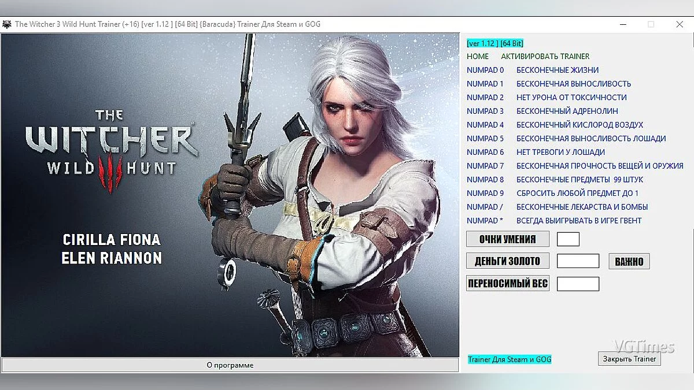Click input field next to ДЕНЬГИ ЗОЛОТО
The height and width of the screenshot is (390, 694).
pyautogui.click(x=577, y=261)
